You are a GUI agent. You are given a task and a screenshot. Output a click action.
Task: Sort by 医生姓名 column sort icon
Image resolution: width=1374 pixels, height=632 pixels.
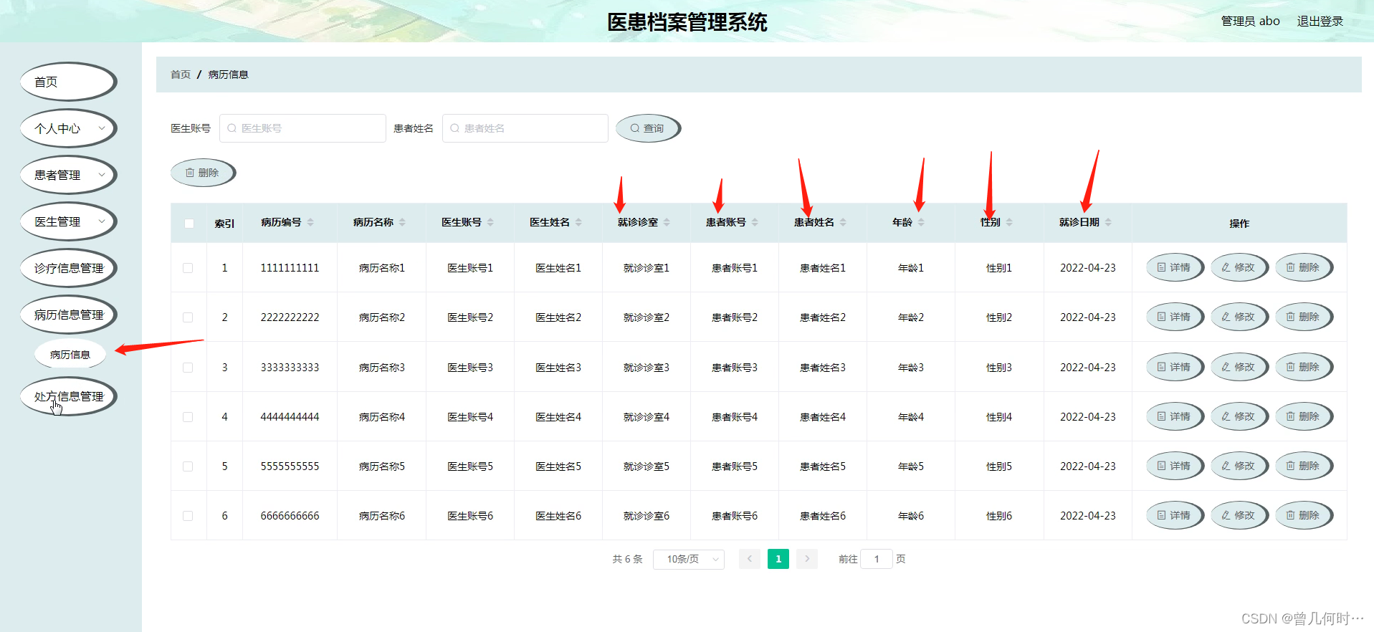pos(578,223)
